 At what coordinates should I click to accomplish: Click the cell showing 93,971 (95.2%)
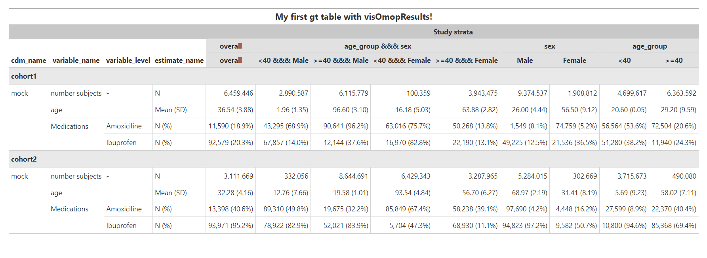tap(231, 226)
